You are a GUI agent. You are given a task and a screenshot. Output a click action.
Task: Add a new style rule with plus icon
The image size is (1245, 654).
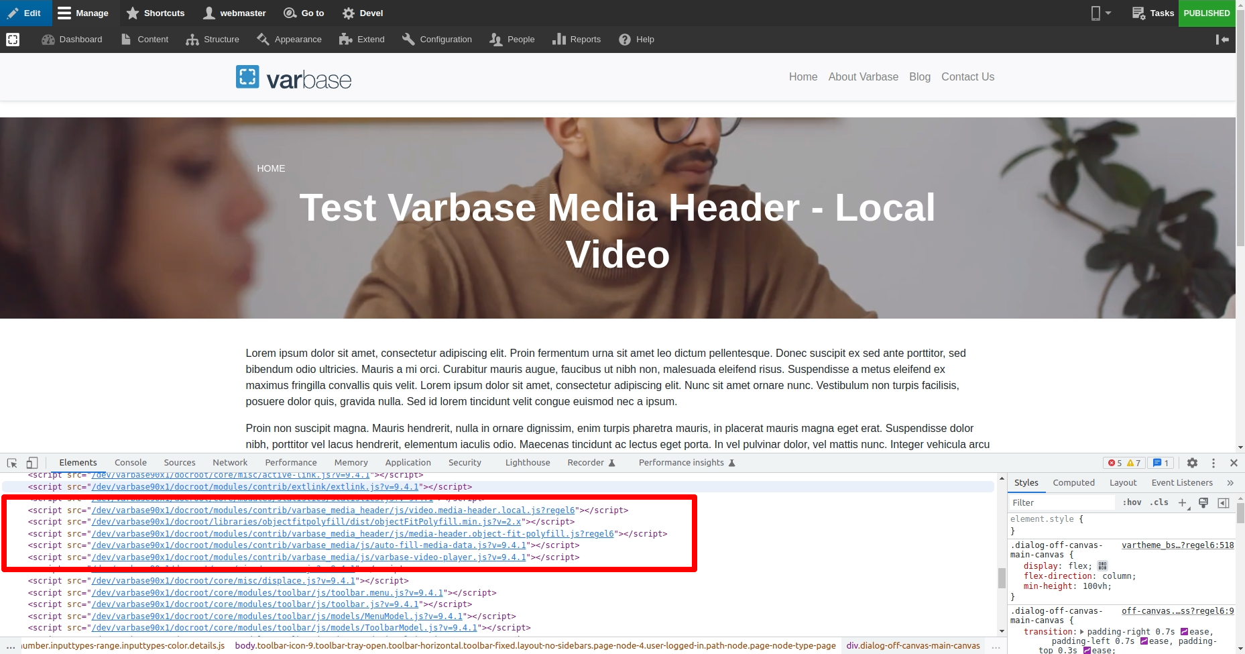point(1183,503)
